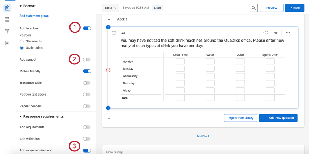
Task: Open the survey options sidebar icon
Action: click(7, 43)
